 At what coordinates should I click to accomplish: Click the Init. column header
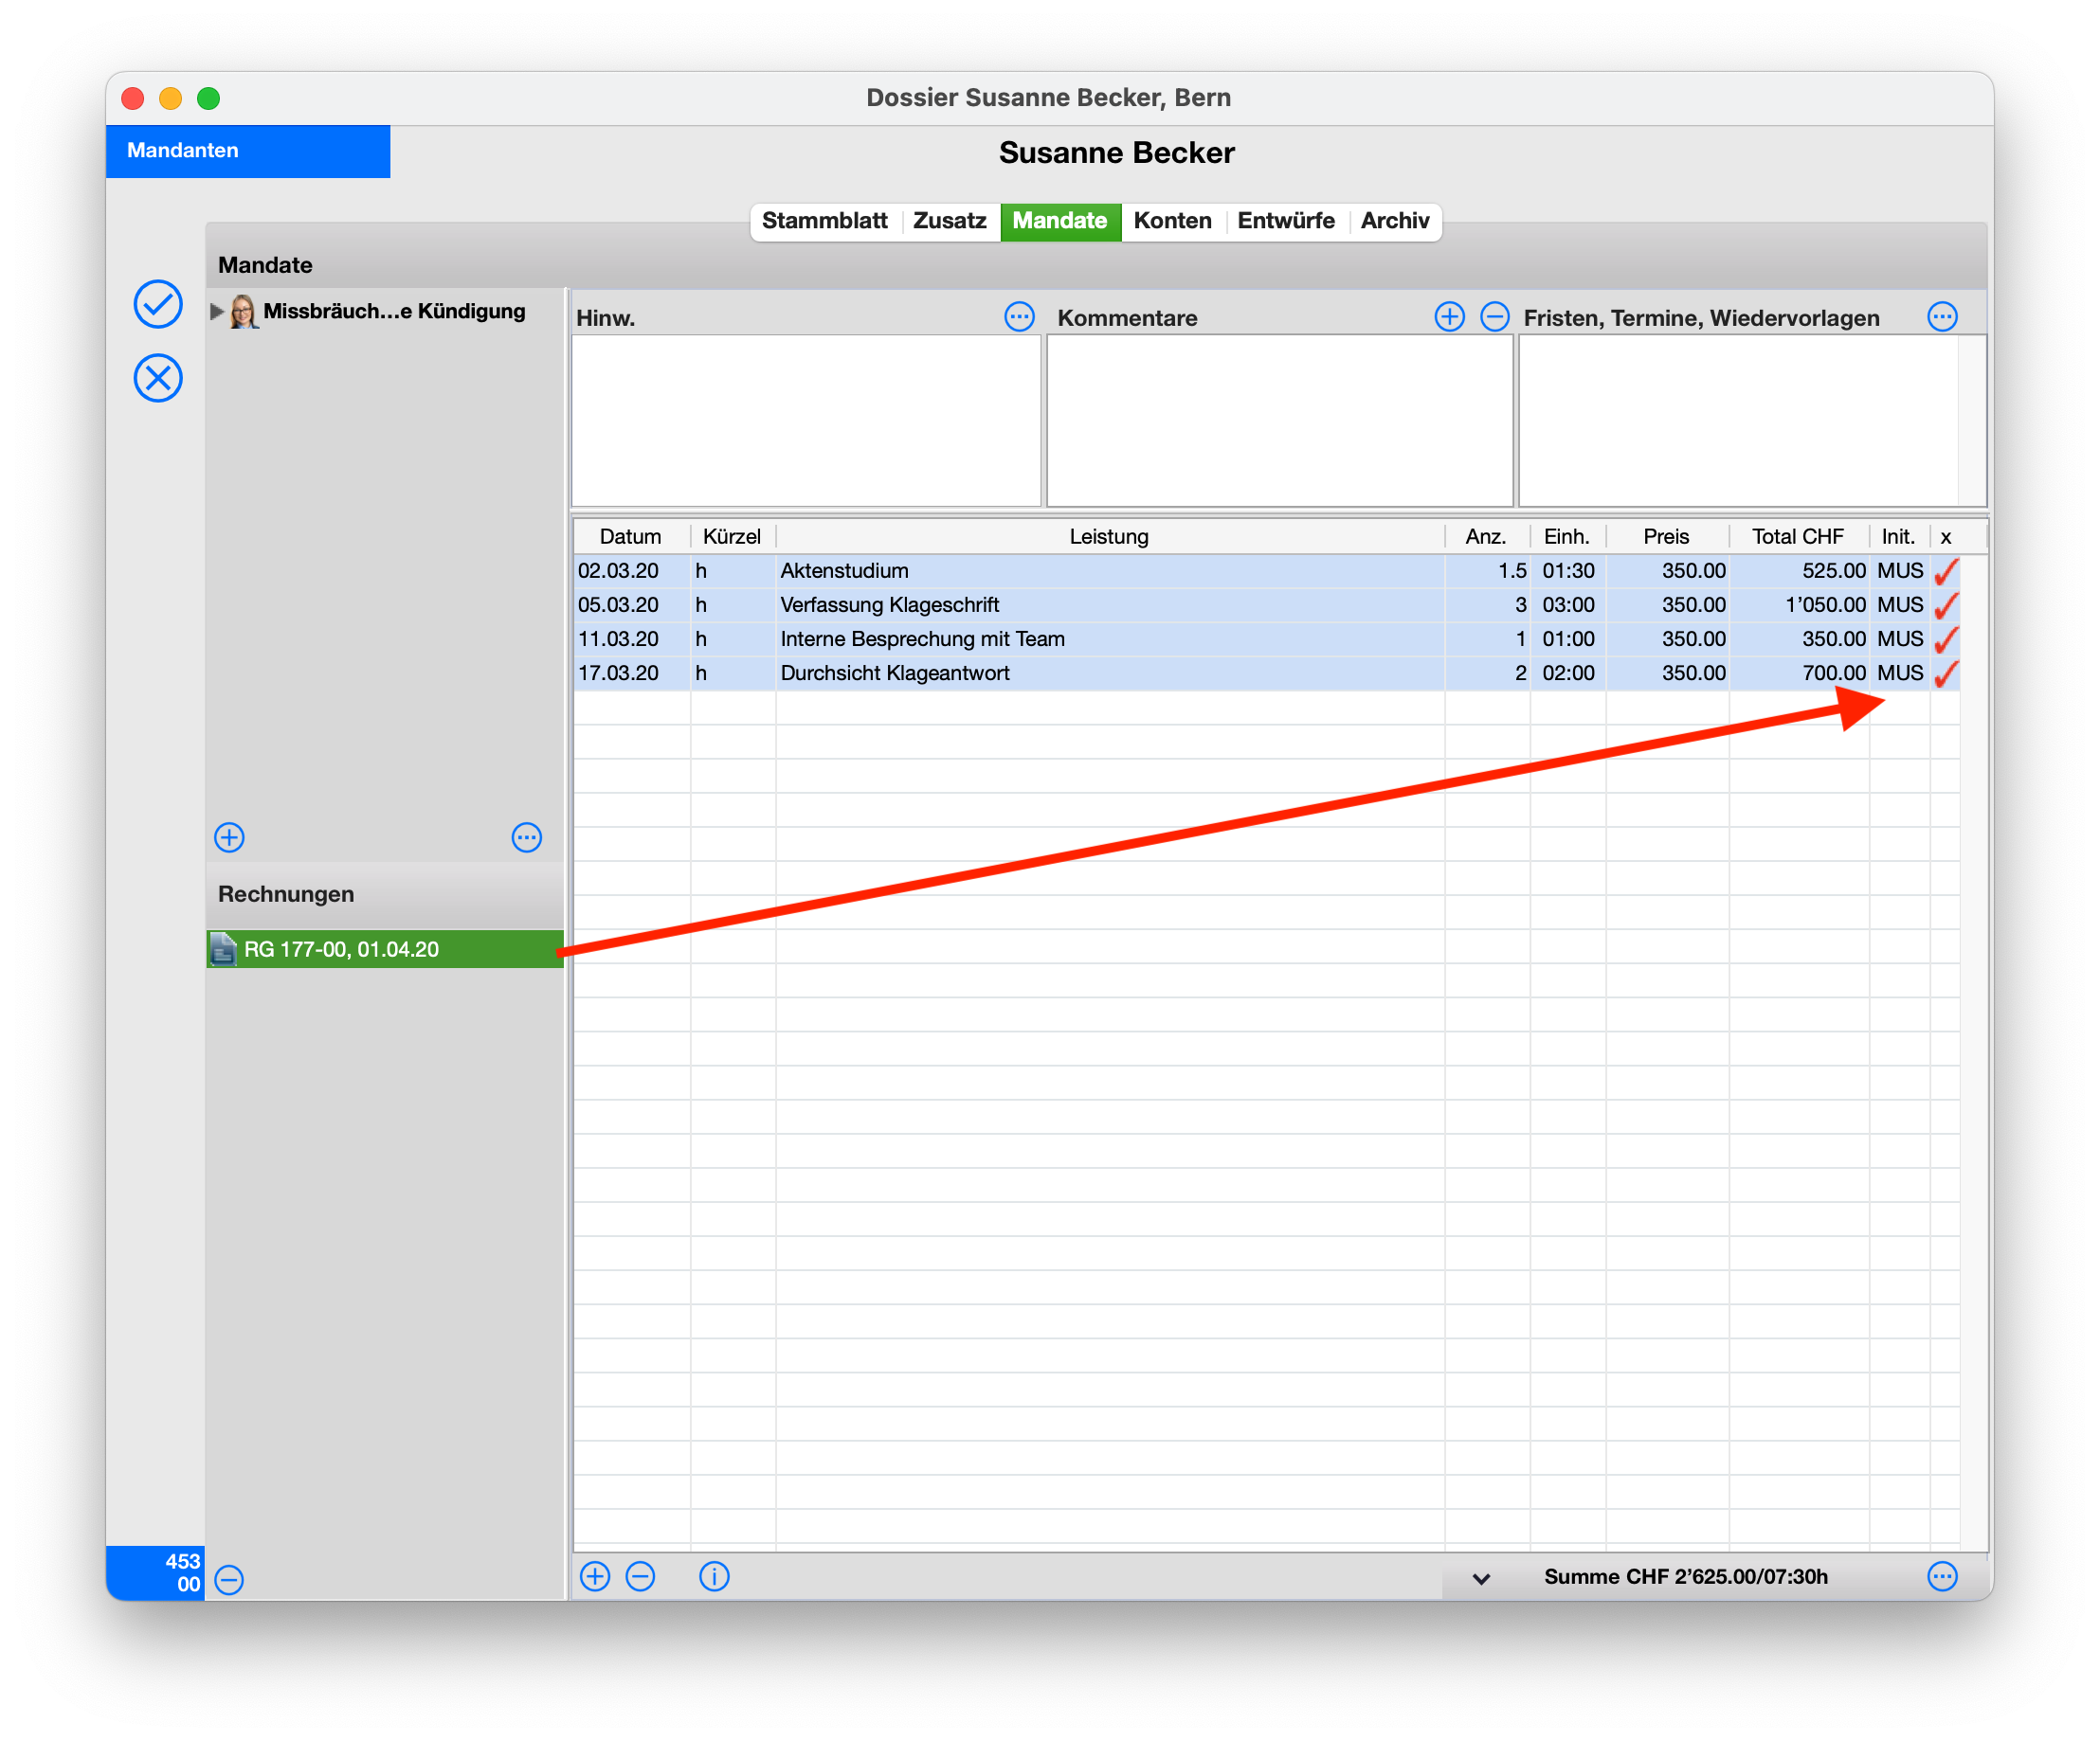tap(1898, 537)
